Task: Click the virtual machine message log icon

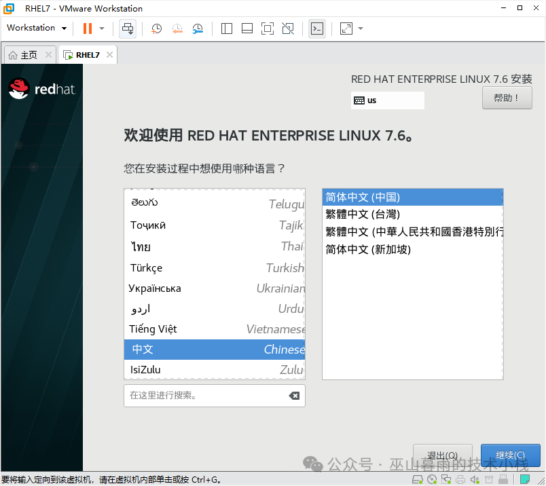Action: (x=524, y=479)
